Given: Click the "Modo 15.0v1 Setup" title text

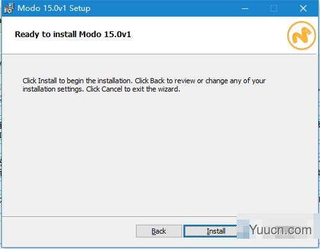Looking at the screenshot, I should click(x=54, y=8).
